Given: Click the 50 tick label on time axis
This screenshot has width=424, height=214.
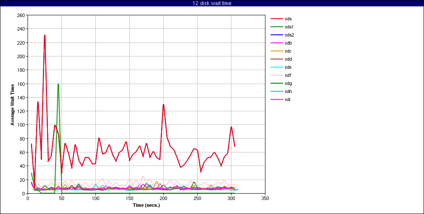Looking at the screenshot, I should 61,198.
